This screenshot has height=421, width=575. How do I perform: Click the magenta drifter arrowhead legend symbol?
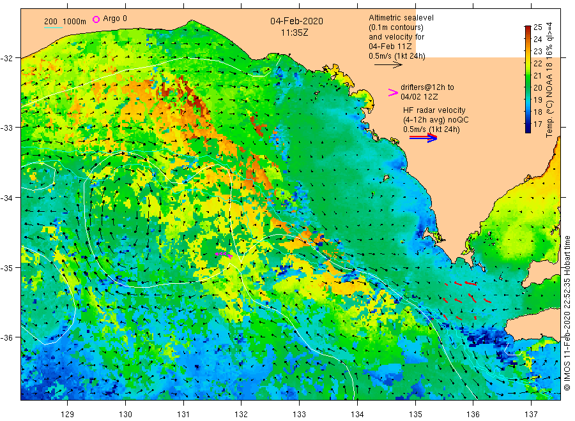click(x=393, y=92)
